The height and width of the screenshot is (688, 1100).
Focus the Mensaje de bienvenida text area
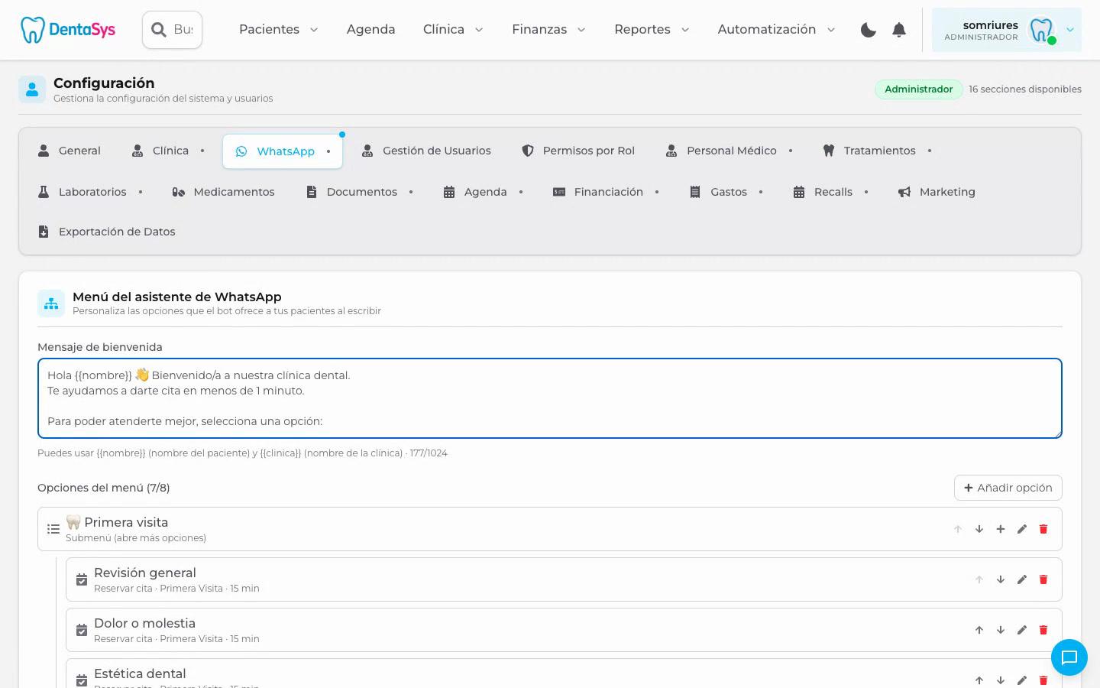click(x=550, y=398)
